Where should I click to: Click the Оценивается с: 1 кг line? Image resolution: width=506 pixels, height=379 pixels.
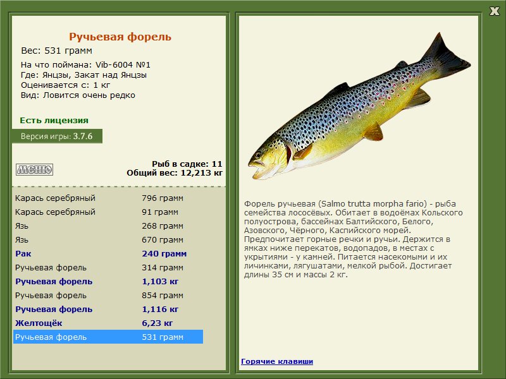click(66, 85)
